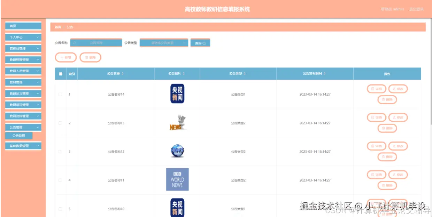432x217 pixels.
Task: Expand the 教材管理 sidebar menu
Action: pyautogui.click(x=23, y=82)
